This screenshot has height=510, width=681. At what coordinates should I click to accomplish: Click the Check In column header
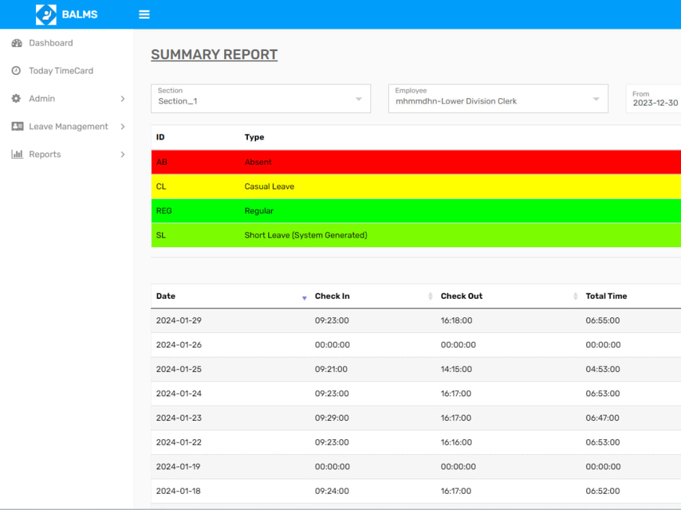(x=332, y=296)
